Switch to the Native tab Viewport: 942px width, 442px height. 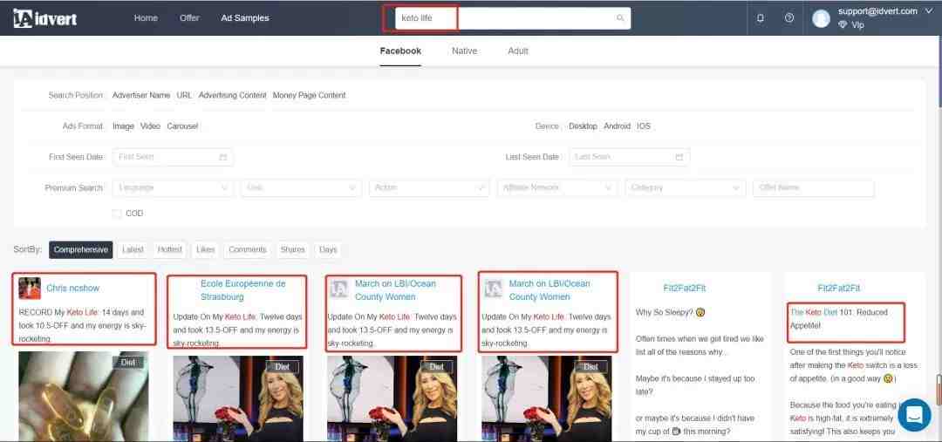coord(464,51)
